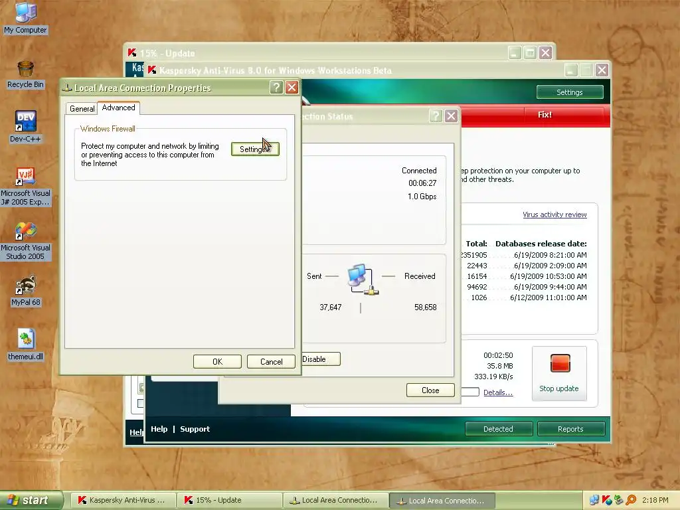The width and height of the screenshot is (680, 510).
Task: Switch to first Local Area Connection taskbar item
Action: (x=336, y=500)
